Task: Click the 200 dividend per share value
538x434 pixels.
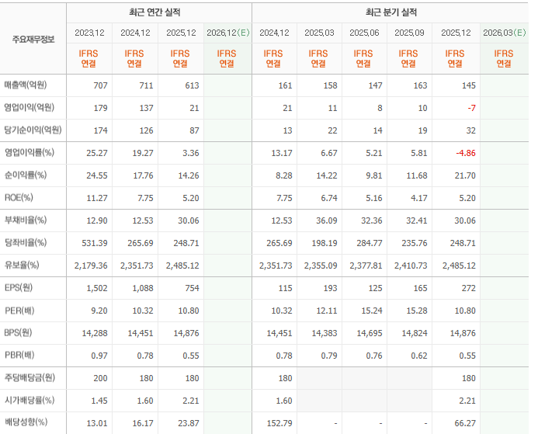Action: 100,378
